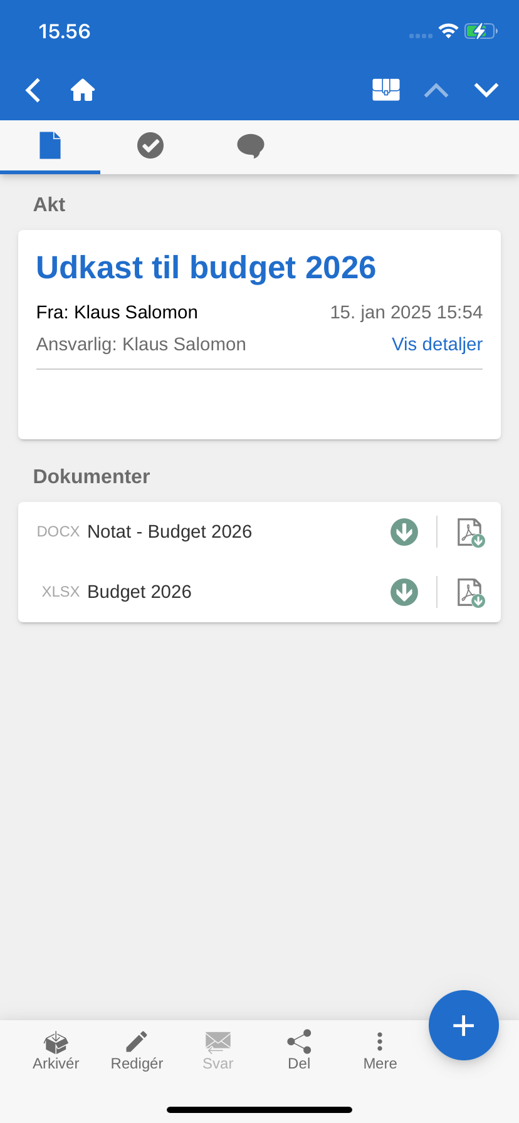Viewport: 519px width, 1123px height.
Task: Expand details with Vis detaljer
Action: click(437, 344)
